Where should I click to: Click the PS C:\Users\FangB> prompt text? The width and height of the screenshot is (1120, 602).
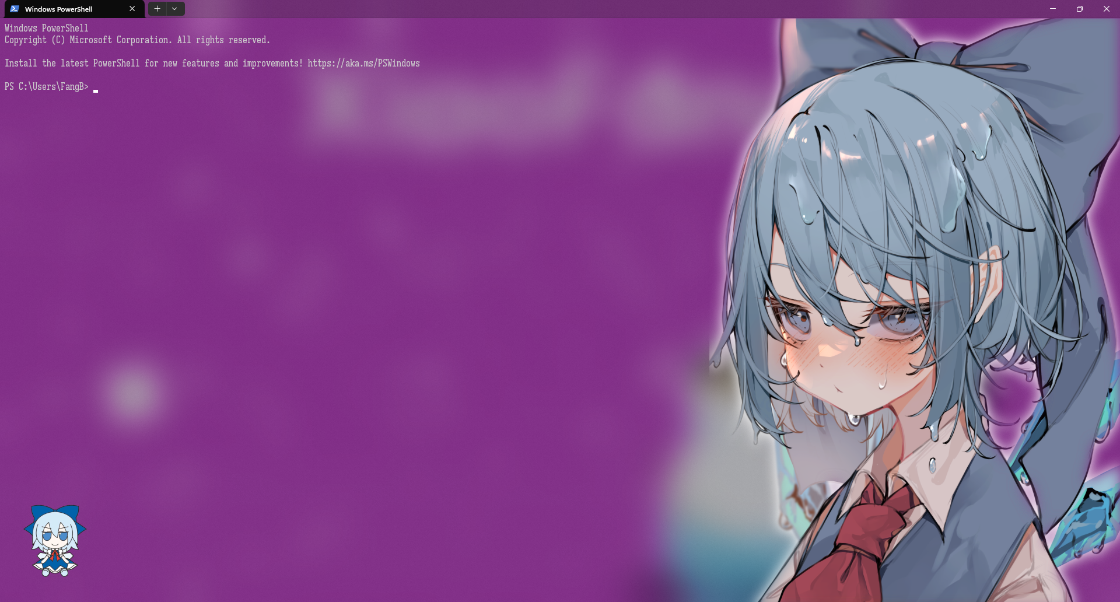point(46,86)
